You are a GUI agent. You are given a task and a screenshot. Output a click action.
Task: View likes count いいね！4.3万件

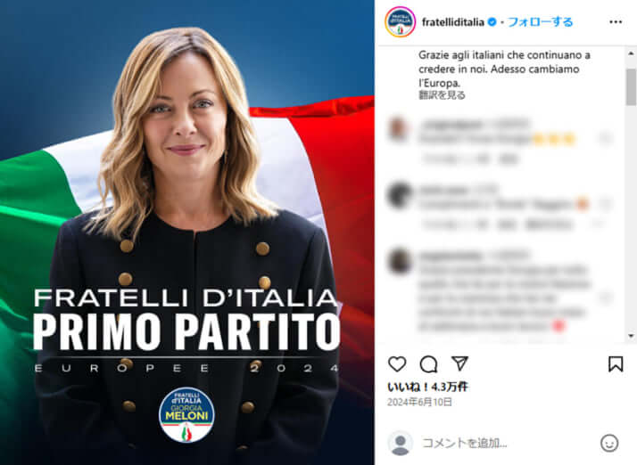click(427, 387)
